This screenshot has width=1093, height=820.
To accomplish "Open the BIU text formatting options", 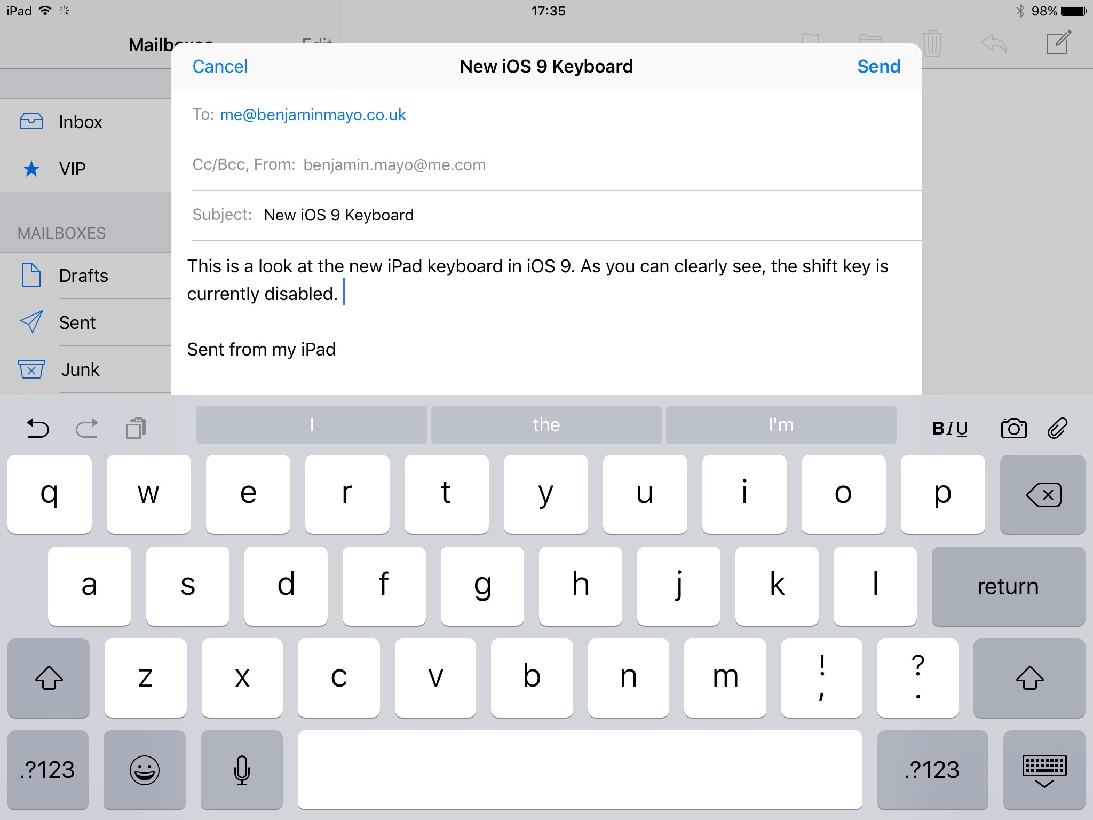I will click(949, 427).
